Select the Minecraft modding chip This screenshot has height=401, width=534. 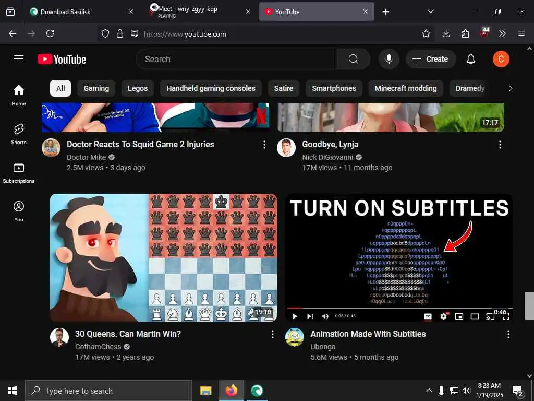(x=406, y=88)
